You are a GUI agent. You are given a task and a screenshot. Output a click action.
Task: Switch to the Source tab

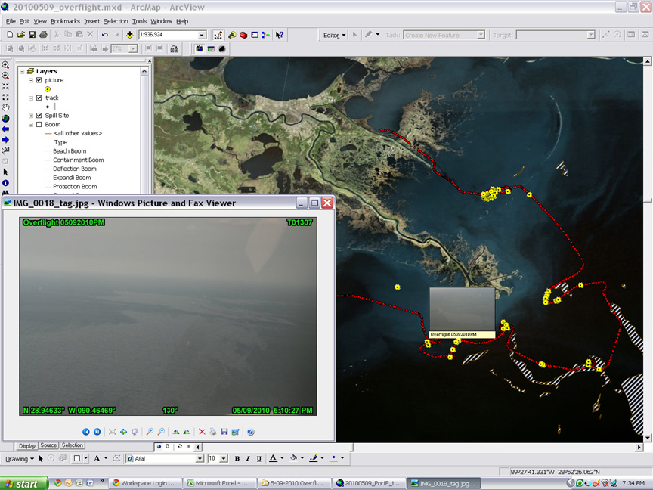[49, 445]
